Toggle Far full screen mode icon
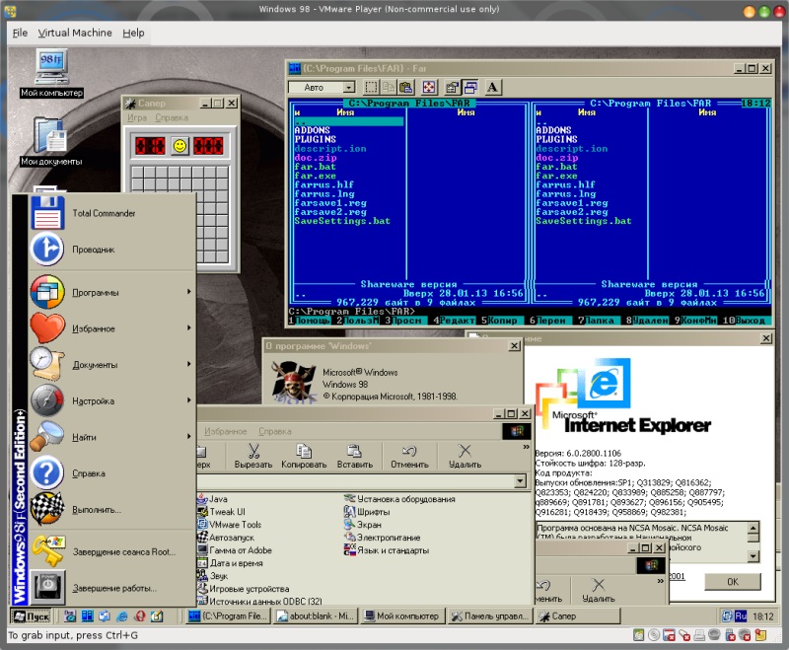Screen dimensions: 789x650 [429, 88]
